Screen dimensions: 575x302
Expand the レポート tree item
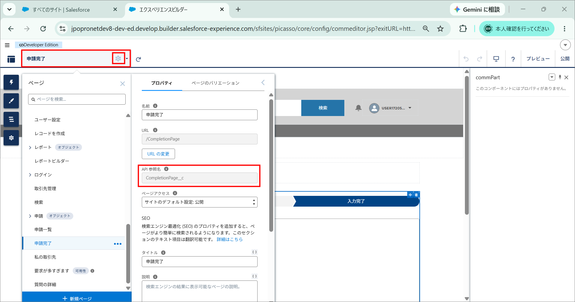(30, 147)
